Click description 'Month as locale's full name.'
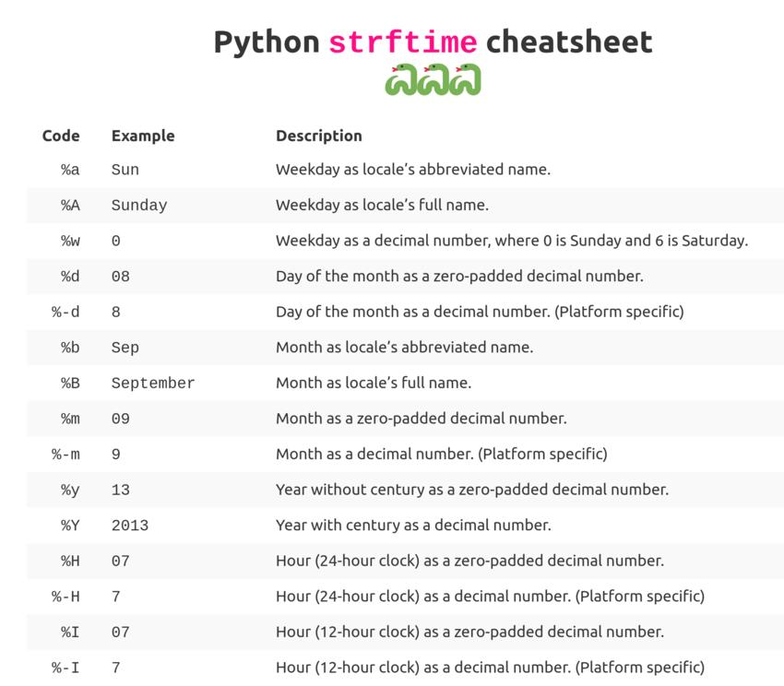The height and width of the screenshot is (686, 784). point(374,383)
